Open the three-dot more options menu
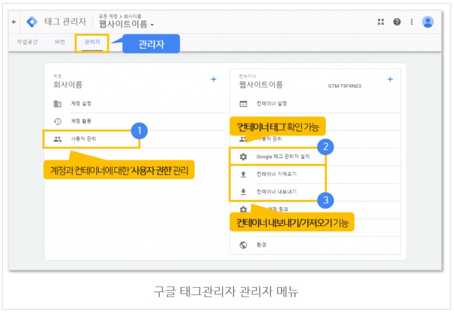 [412, 22]
